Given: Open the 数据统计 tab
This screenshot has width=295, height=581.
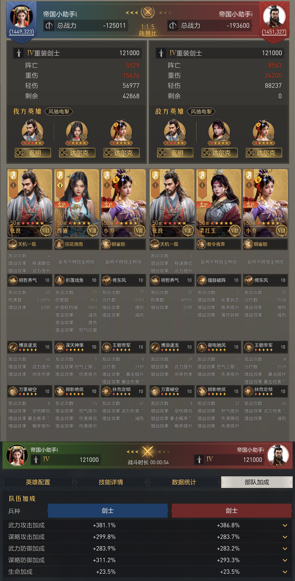Looking at the screenshot, I should (x=184, y=482).
